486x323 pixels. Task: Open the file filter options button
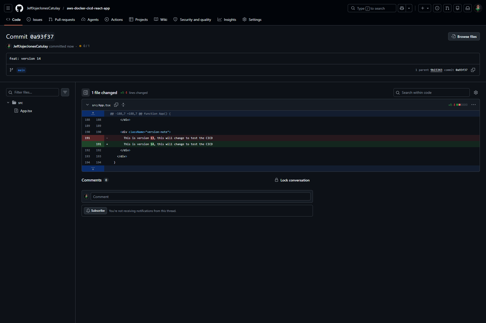(65, 92)
